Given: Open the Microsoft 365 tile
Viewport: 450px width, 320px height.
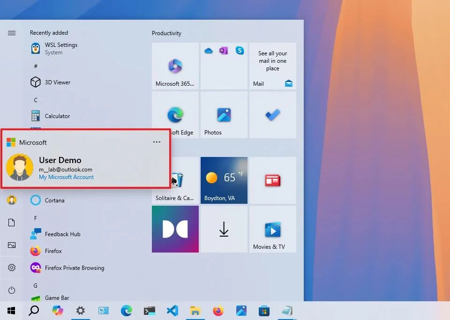Looking at the screenshot, I should point(175,66).
